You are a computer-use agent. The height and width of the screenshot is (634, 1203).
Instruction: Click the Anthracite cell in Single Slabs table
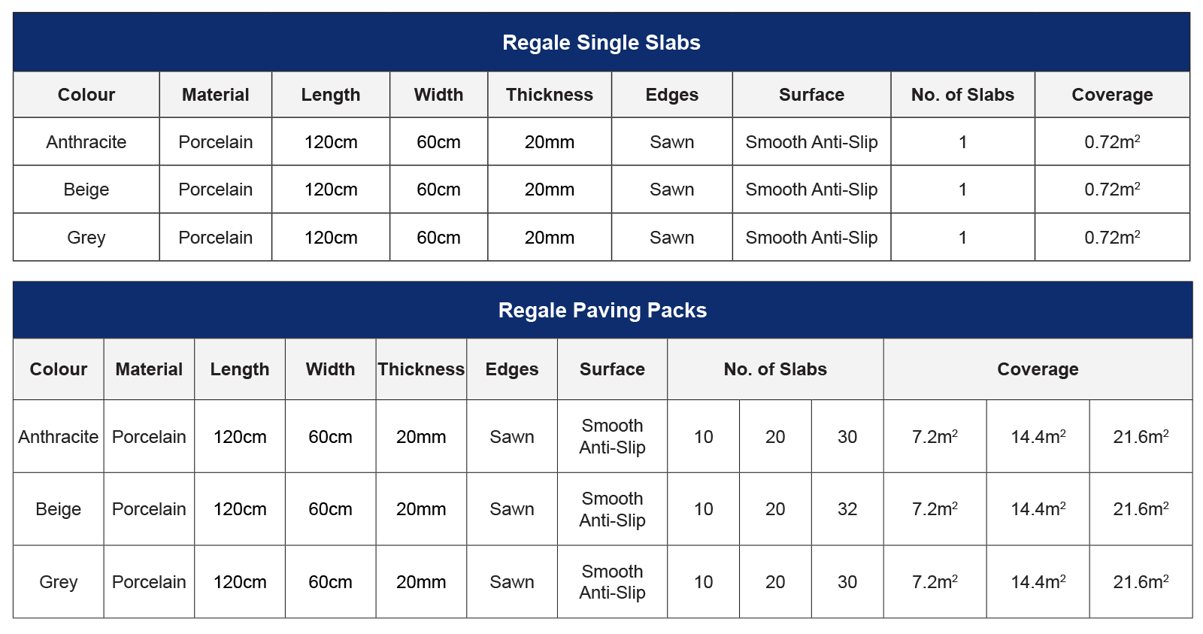(86, 142)
